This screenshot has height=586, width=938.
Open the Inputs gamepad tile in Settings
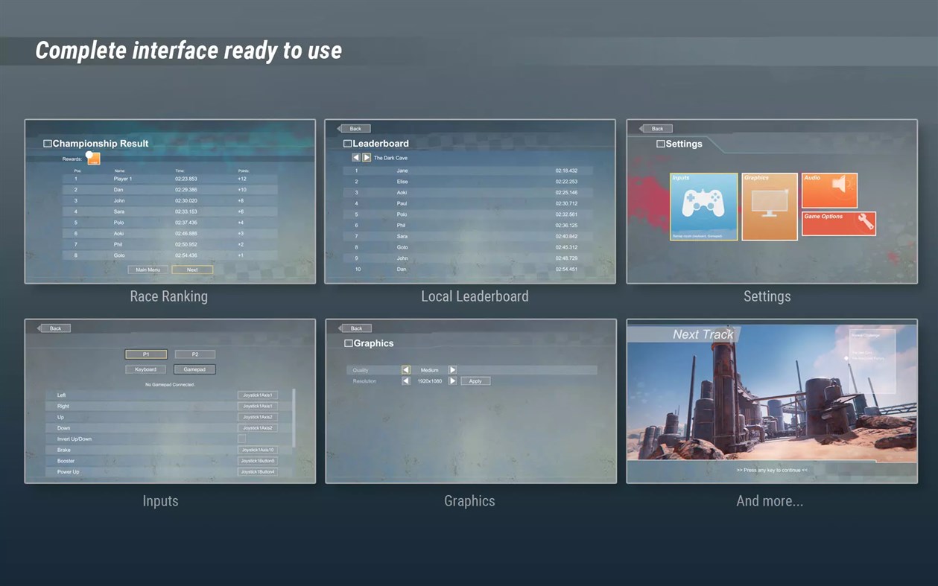704,207
